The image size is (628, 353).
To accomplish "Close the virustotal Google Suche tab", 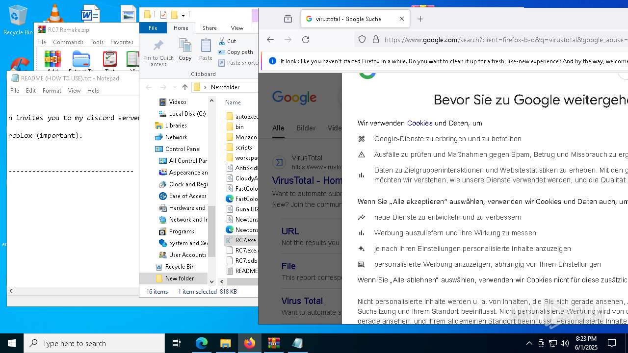I will [x=402, y=19].
